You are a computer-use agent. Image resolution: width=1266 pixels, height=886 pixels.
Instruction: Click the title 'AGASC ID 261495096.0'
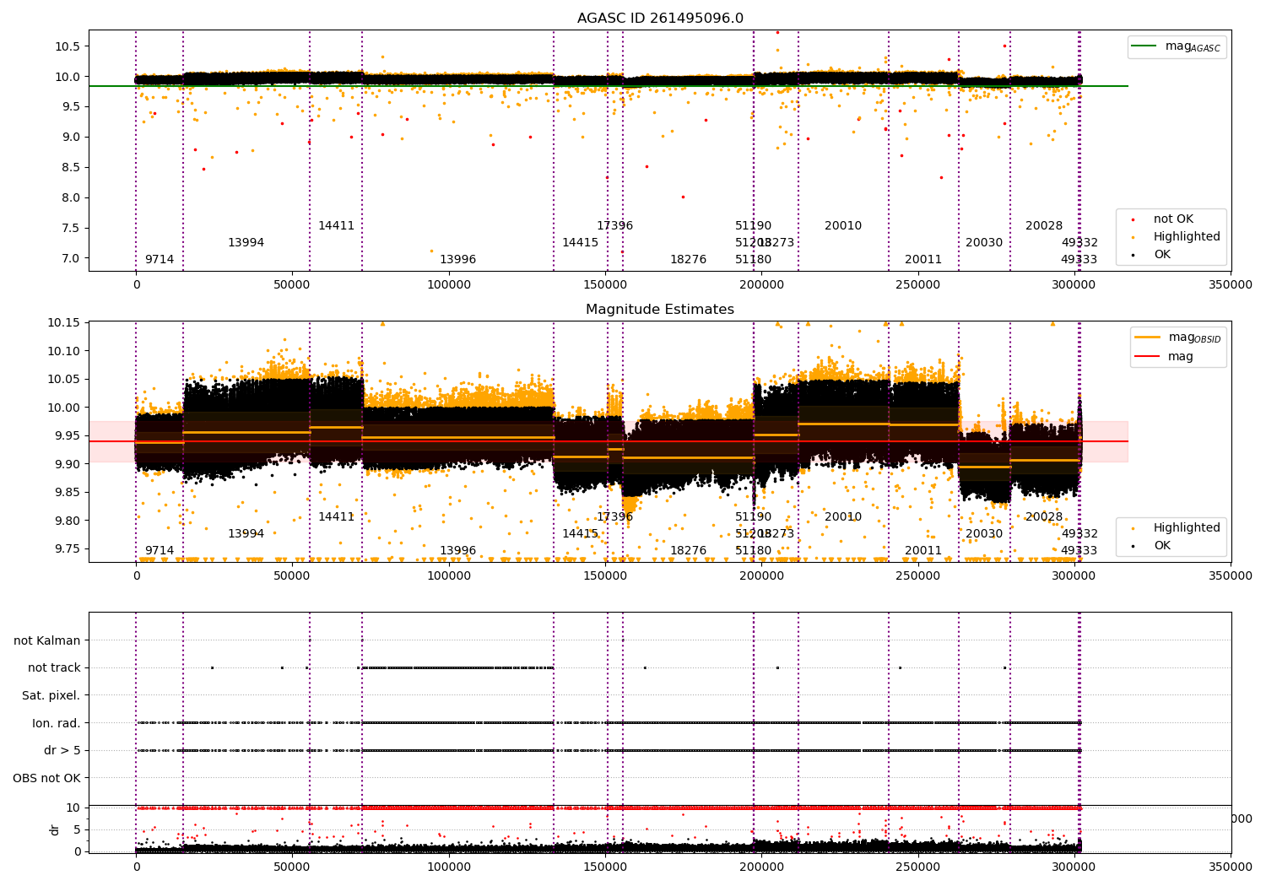(x=660, y=19)
